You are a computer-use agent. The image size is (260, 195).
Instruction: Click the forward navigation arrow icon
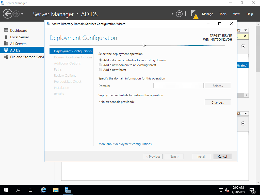click(x=16, y=14)
